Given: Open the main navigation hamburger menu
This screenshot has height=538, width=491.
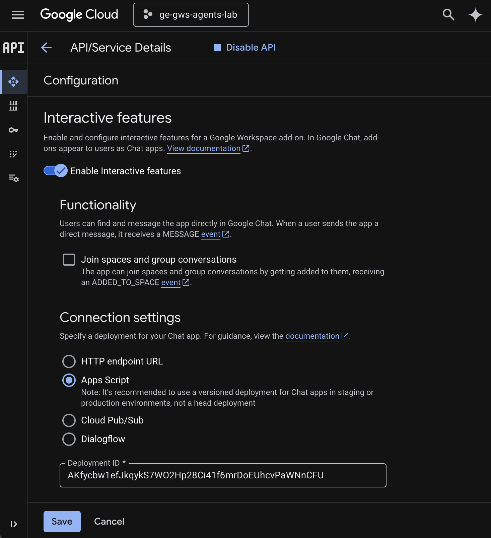Looking at the screenshot, I should [18, 15].
